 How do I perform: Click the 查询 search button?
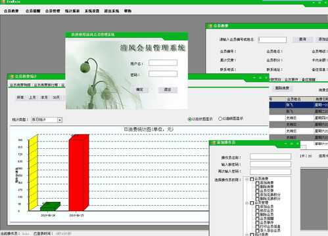[302, 39]
